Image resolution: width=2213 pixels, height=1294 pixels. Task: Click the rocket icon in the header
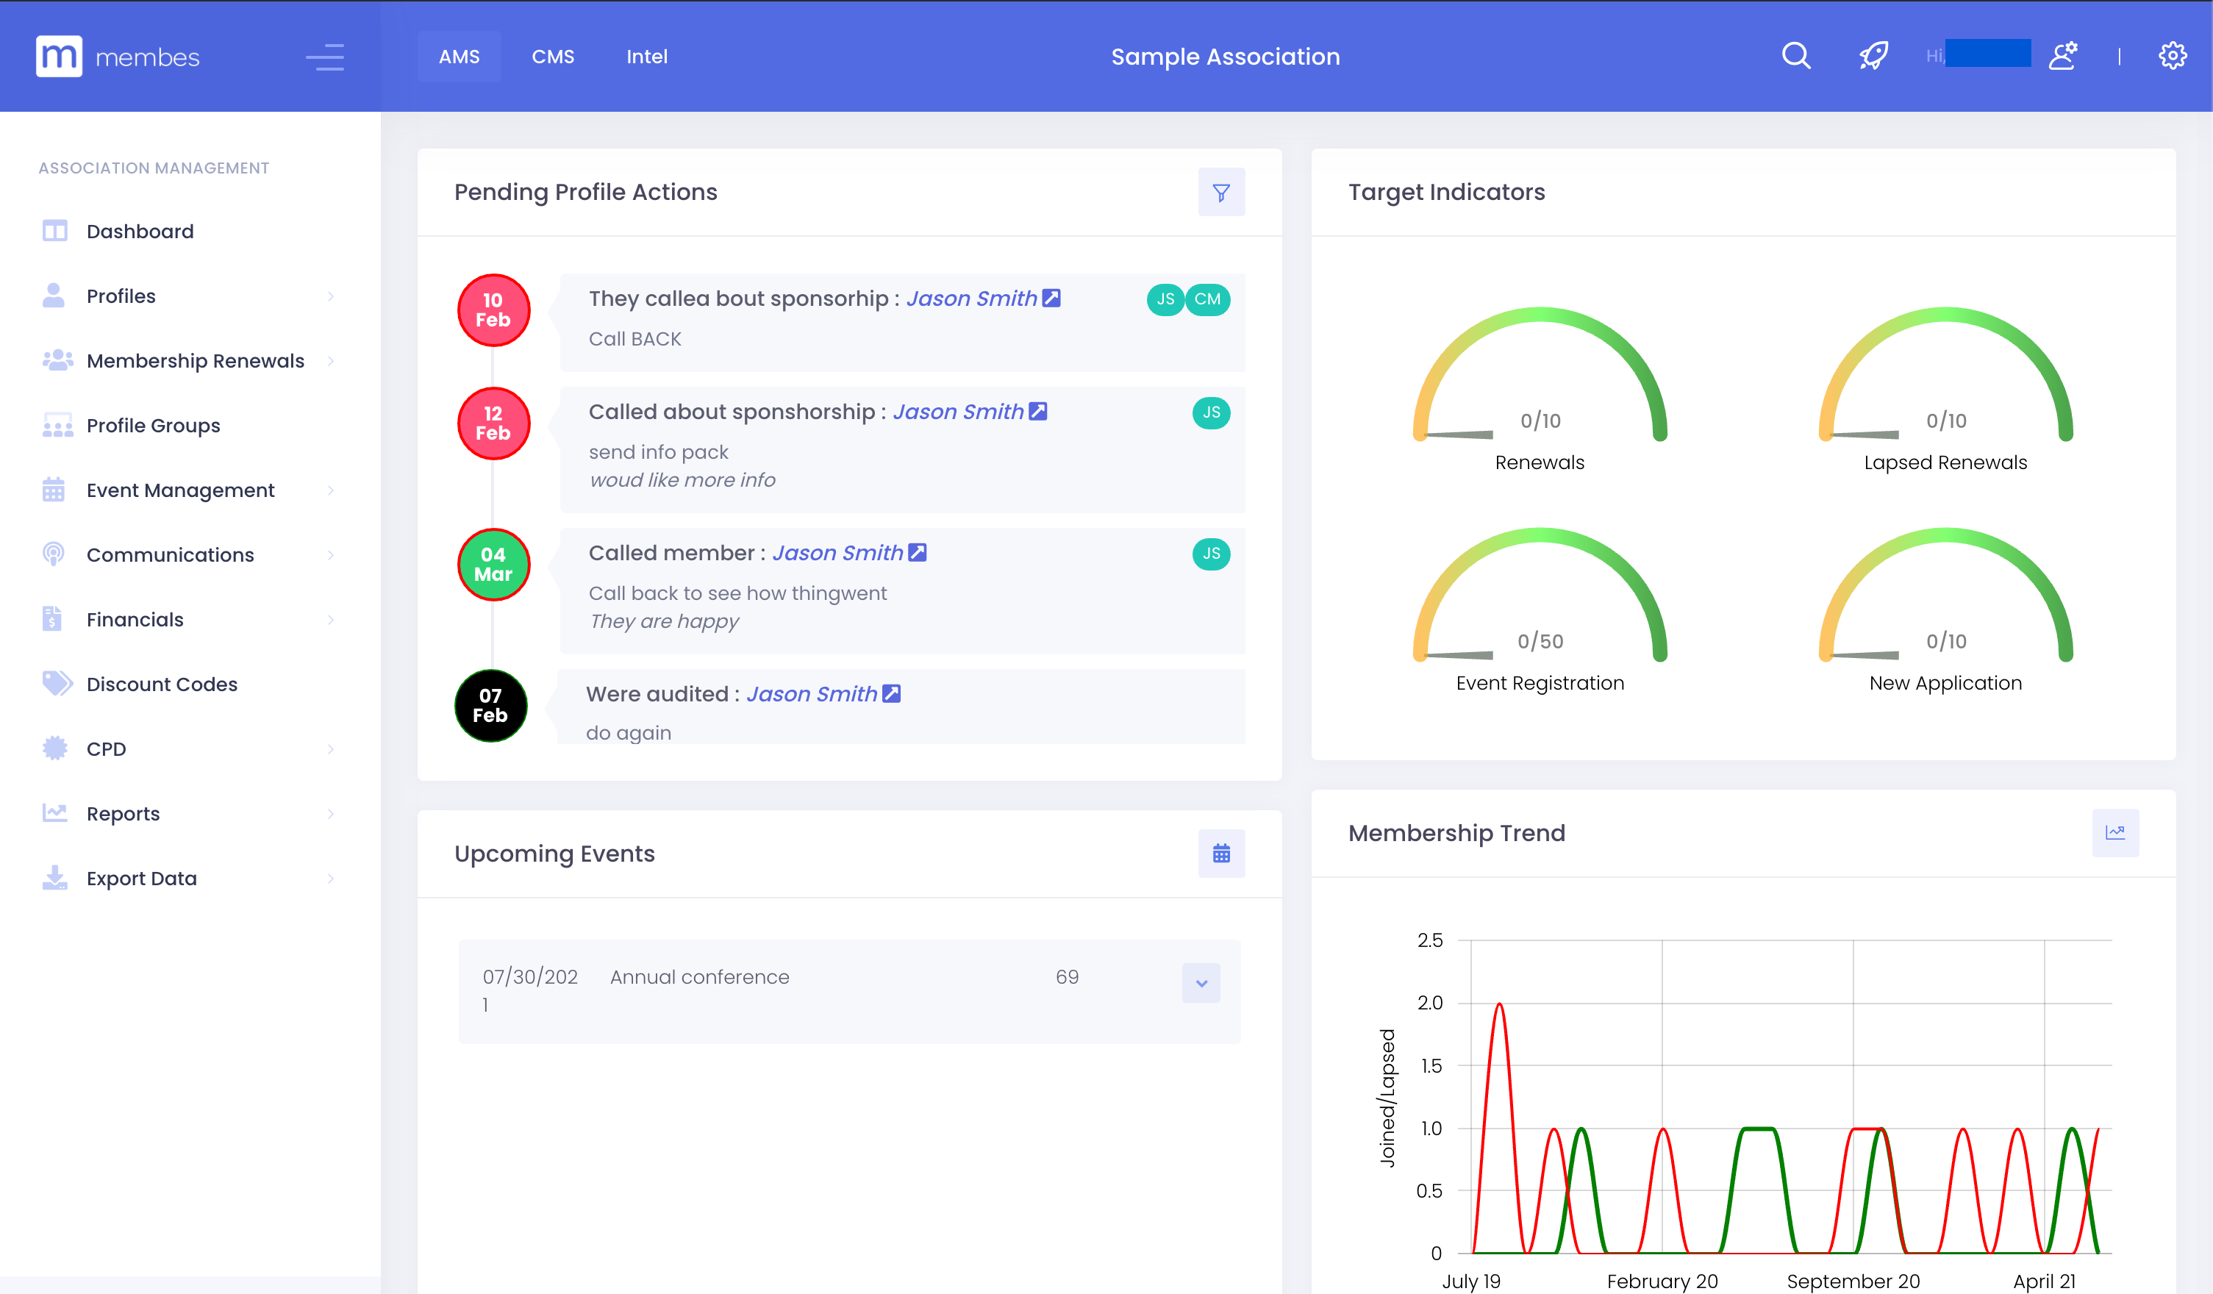click(1874, 55)
